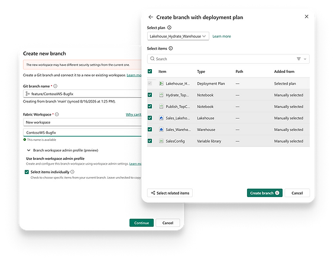This screenshot has width=334, height=261.
Task: Collapse Branch workspace admin profile section
Action: tap(29, 150)
